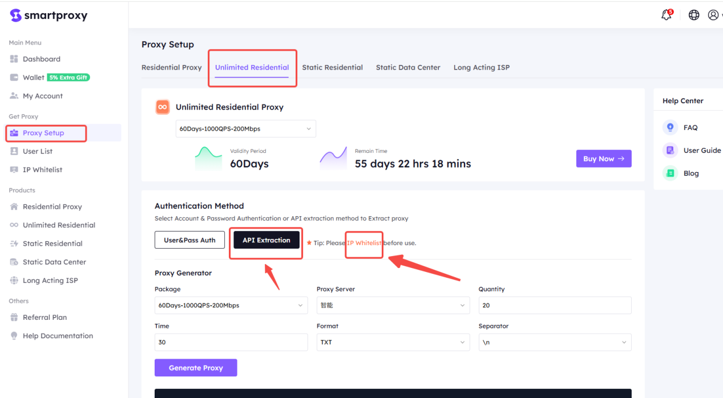Image resolution: width=723 pixels, height=398 pixels.
Task: Select the Unlimited Residential tab
Action: click(252, 67)
